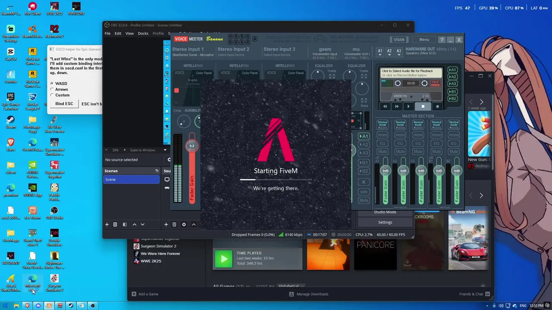Open OBS Studio from taskbar
552x310 pixels.
point(93,306)
